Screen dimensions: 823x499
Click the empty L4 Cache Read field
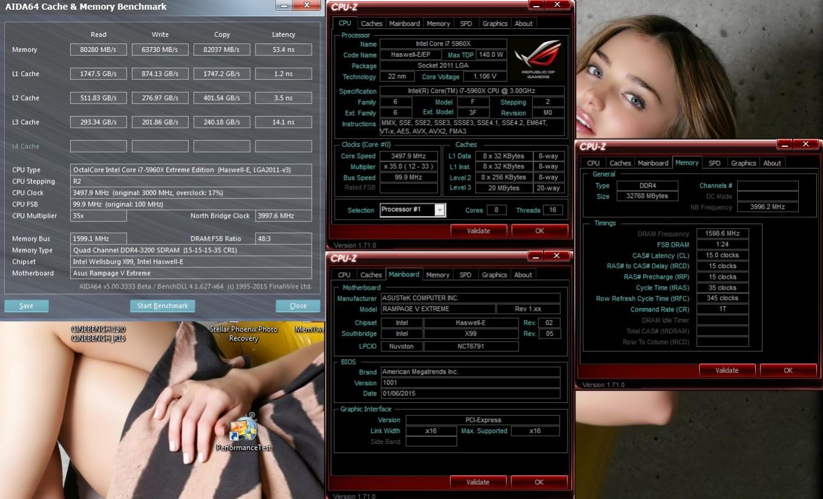point(99,146)
